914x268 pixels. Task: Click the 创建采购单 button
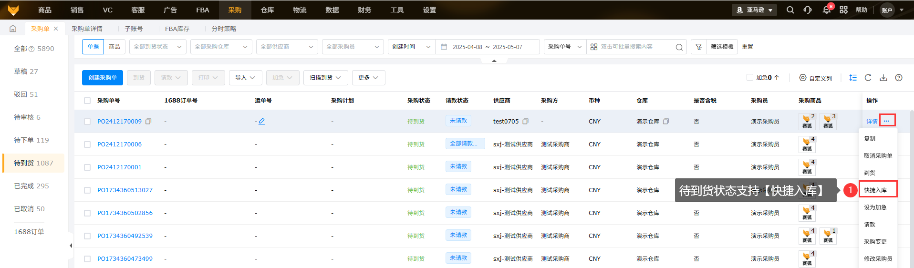click(102, 78)
